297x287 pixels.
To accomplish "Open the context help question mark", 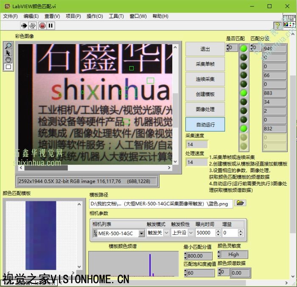I will coord(277,25).
